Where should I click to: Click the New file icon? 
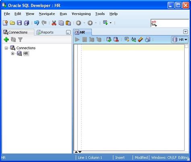(x=5, y=23)
